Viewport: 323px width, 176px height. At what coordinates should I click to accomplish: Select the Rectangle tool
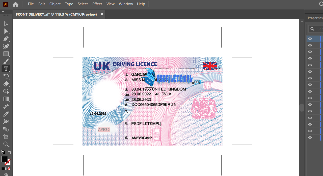6,54
